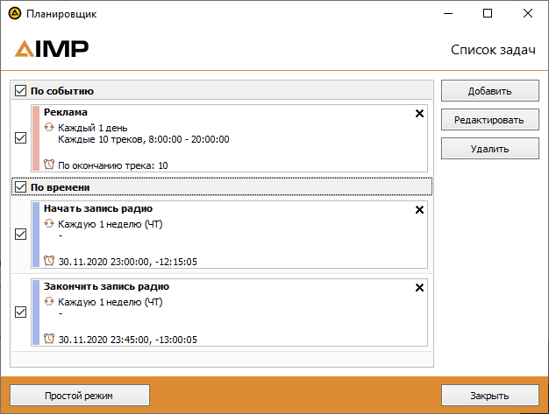Click the AIMP logo in header
549x414 pixels.
(x=52, y=49)
